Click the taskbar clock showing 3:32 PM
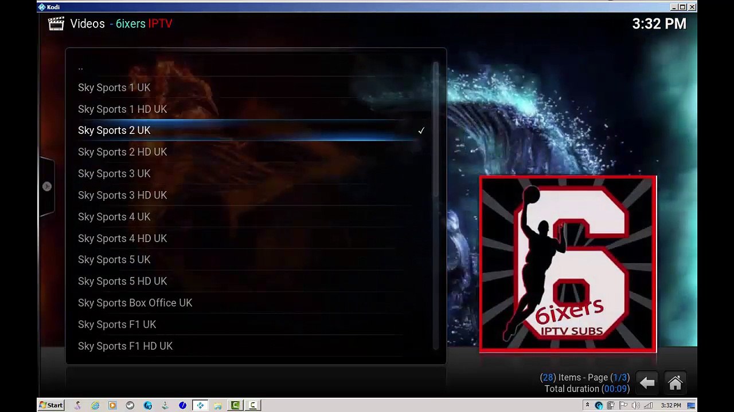Image resolution: width=734 pixels, height=412 pixels. coord(671,406)
